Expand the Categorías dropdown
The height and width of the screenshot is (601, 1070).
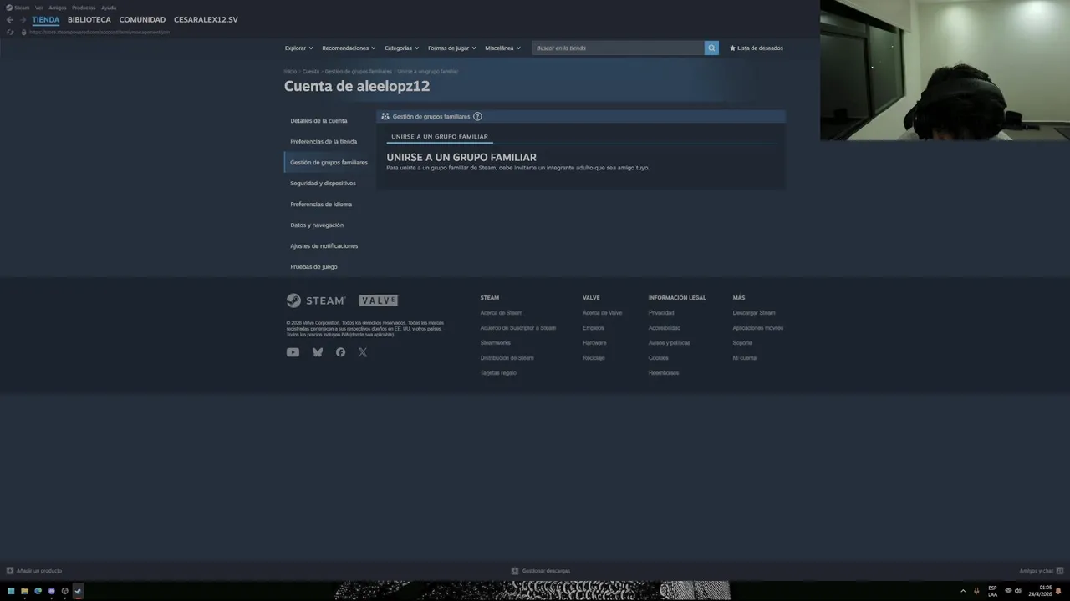click(x=401, y=48)
